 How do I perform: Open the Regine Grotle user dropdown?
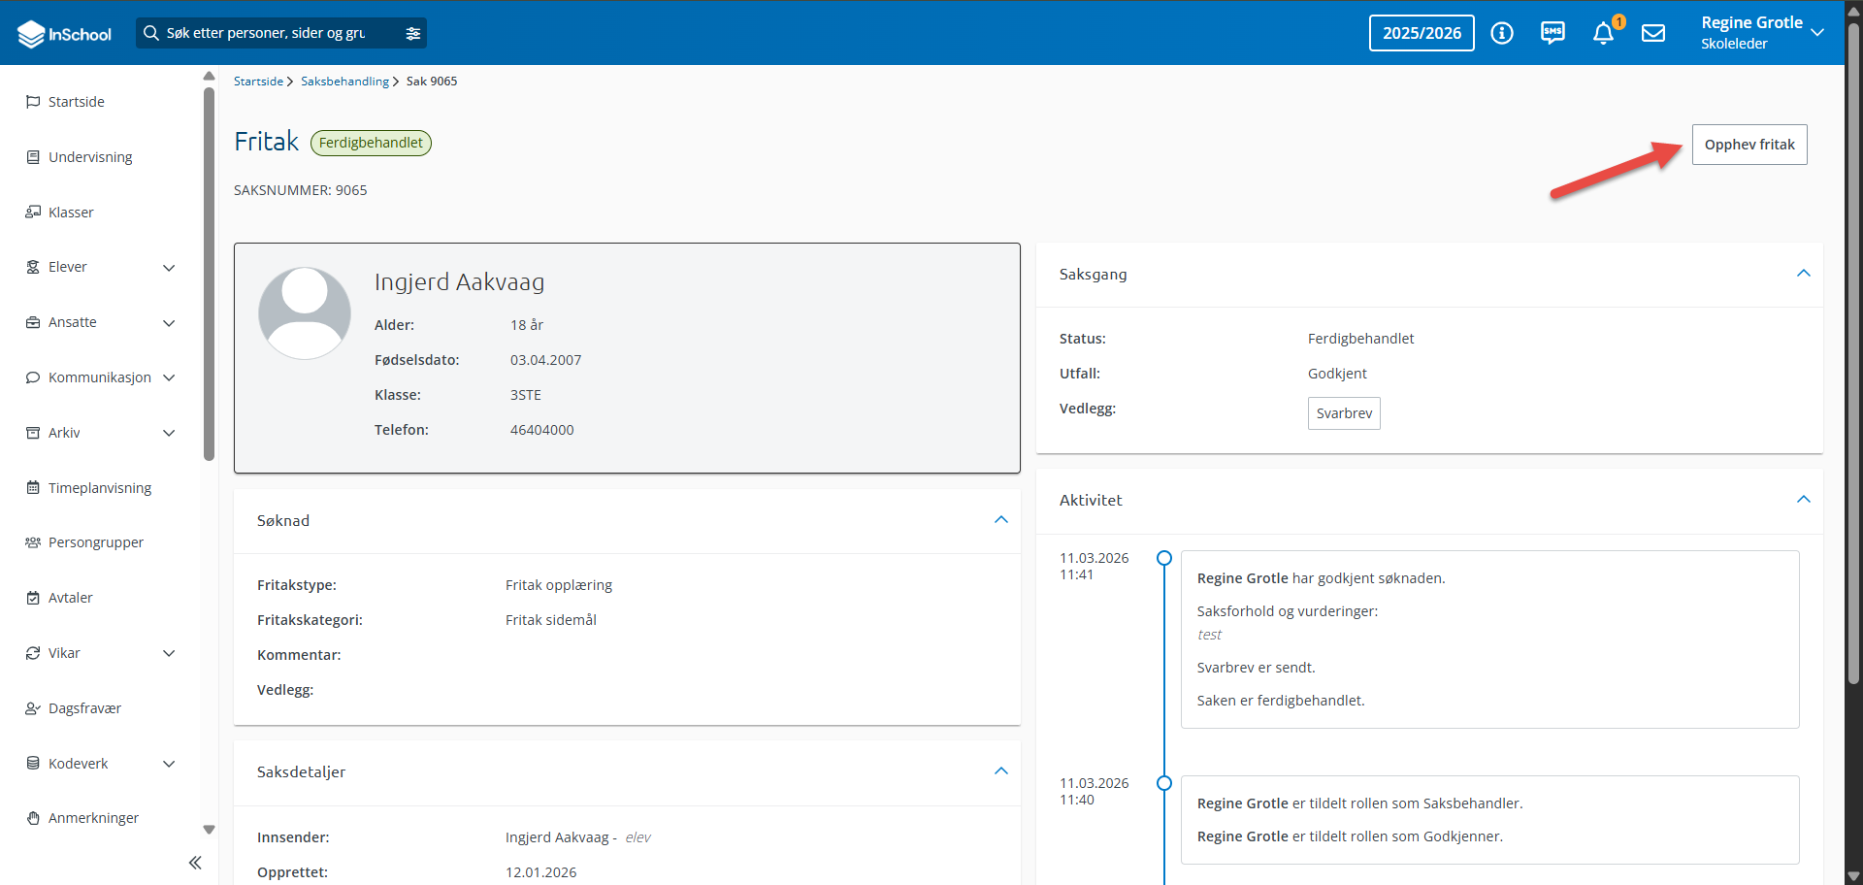coord(1762,33)
